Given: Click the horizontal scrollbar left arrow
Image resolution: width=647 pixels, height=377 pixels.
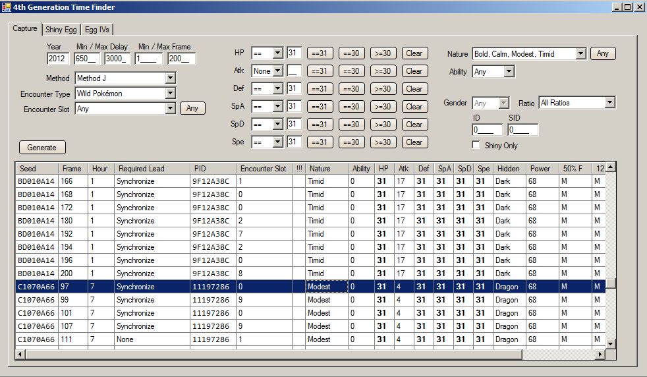Looking at the screenshot, I should (x=20, y=355).
